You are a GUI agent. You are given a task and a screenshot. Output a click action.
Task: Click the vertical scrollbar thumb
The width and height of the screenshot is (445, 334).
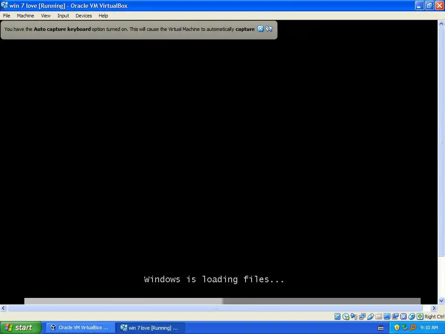[442, 142]
